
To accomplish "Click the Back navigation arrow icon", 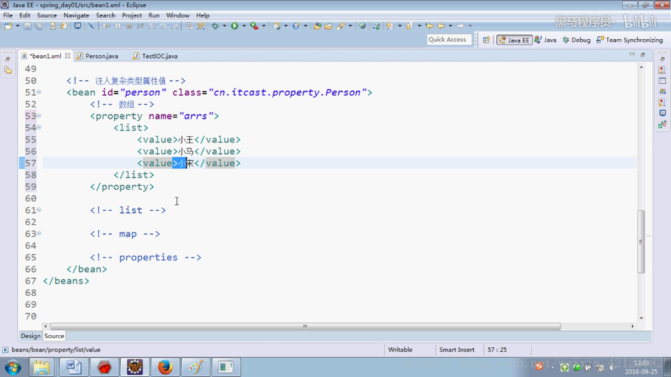I will pyautogui.click(x=441, y=26).
